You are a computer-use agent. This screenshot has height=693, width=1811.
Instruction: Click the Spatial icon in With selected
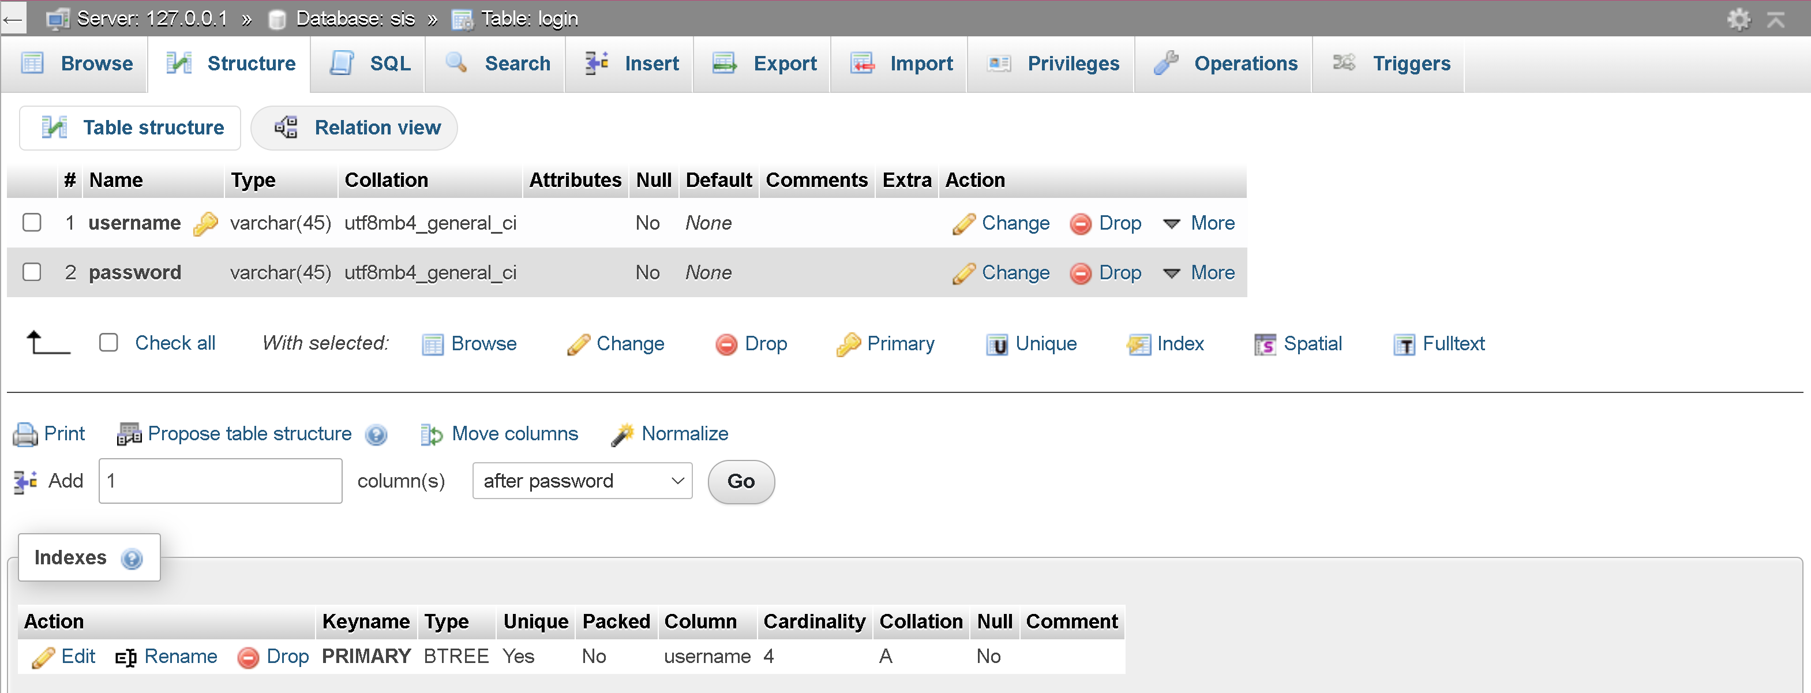coord(1265,344)
